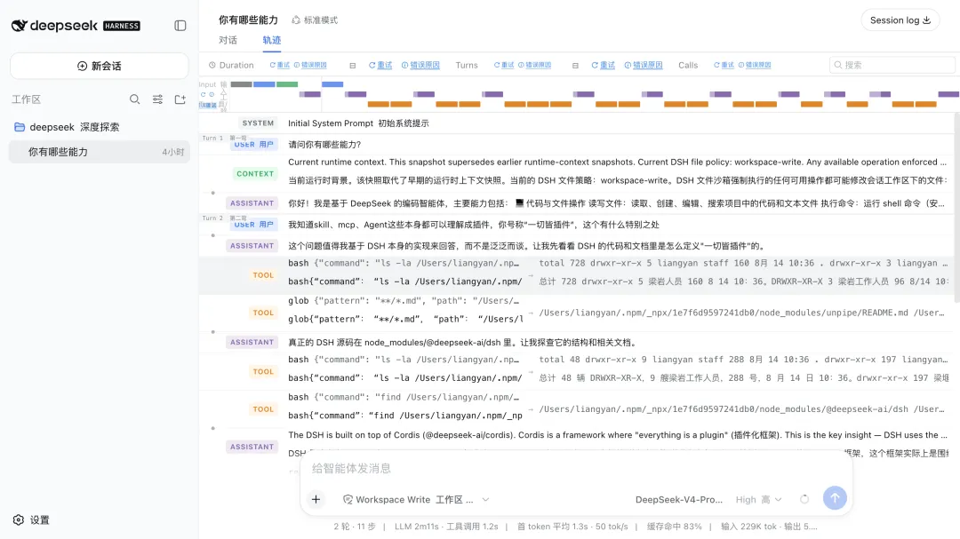Image resolution: width=960 pixels, height=539 pixels.
Task: Click the 标准模式 mode icon
Action: (296, 20)
